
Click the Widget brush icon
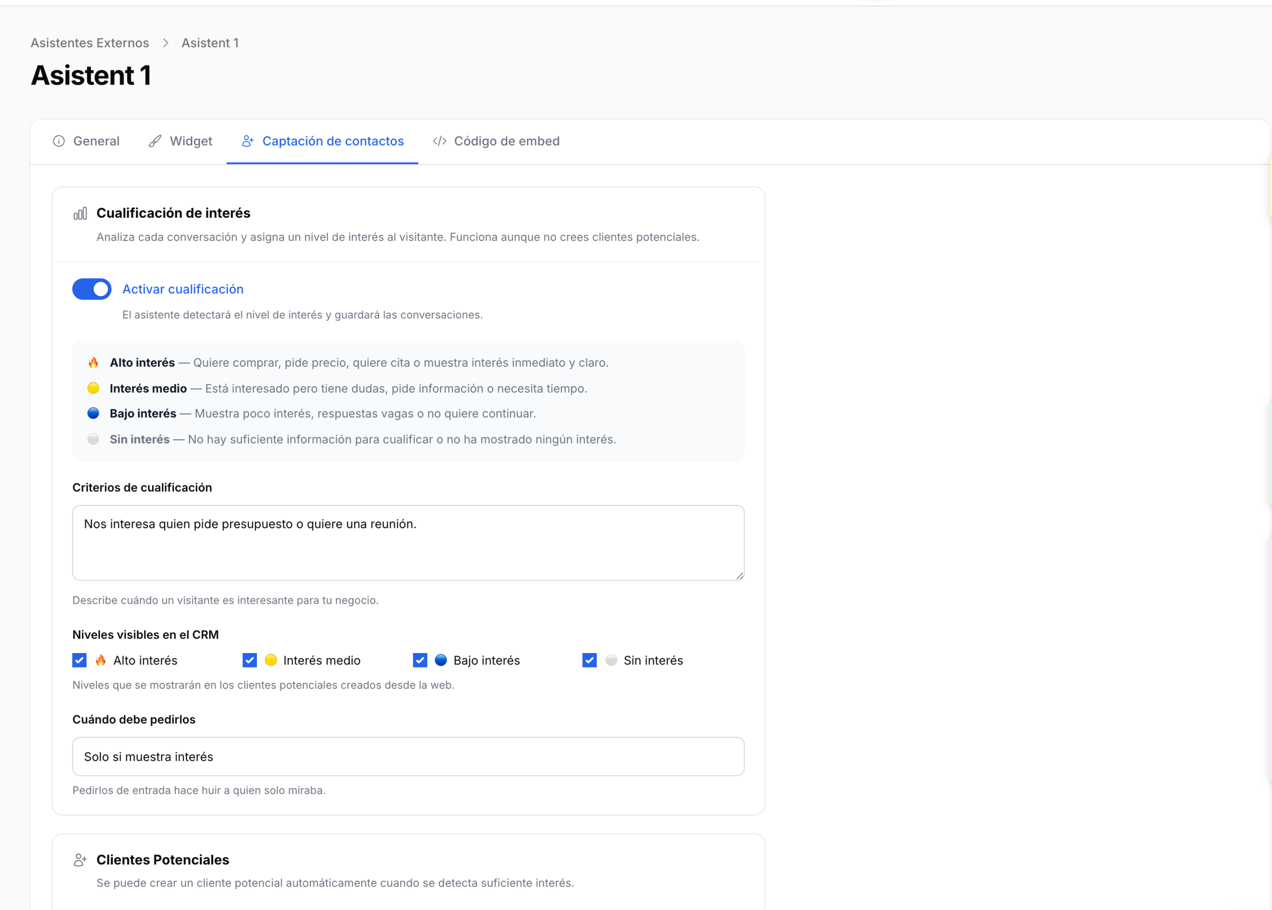tap(155, 141)
